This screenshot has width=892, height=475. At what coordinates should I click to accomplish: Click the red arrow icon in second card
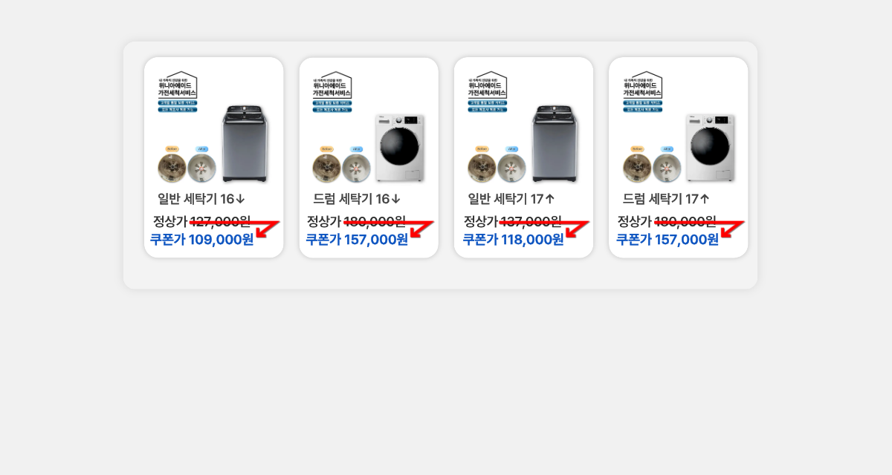[x=421, y=229]
